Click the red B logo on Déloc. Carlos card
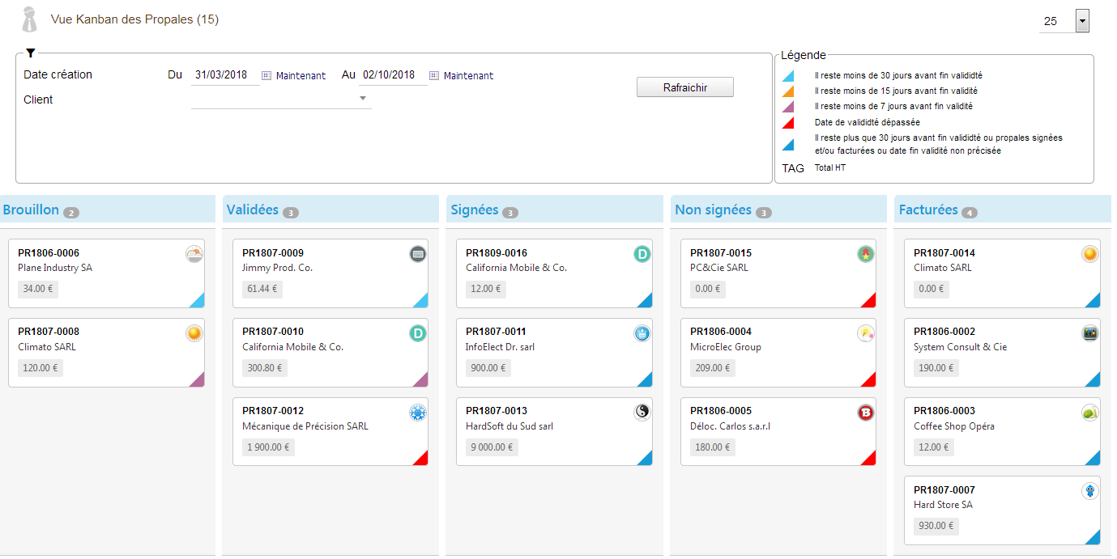Viewport: 1117px width, 559px height. (x=865, y=413)
